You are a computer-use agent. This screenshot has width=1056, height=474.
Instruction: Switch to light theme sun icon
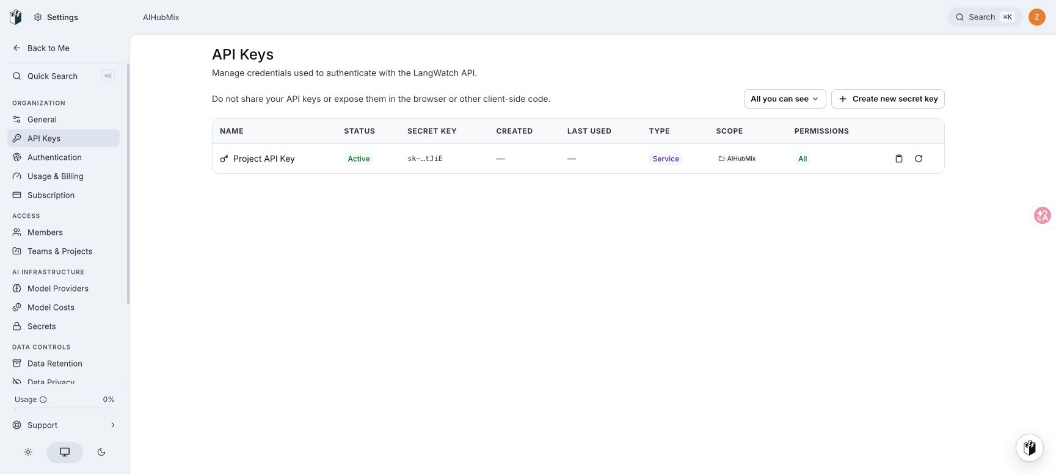[x=28, y=452]
